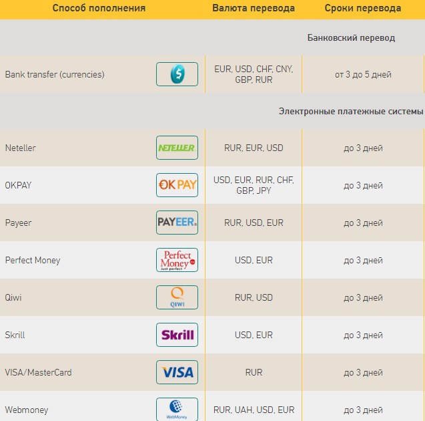The width and height of the screenshot is (425, 421).
Task: Click the 'Способ пополнения' column header
Action: (99, 8)
